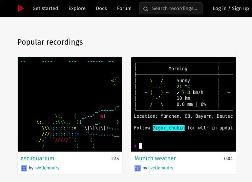Click the search magnifier icon
252x182 pixels.
(146, 9)
